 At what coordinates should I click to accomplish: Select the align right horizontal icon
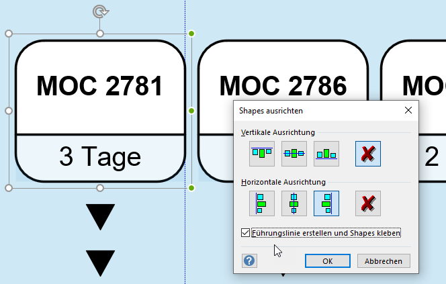pos(326,203)
